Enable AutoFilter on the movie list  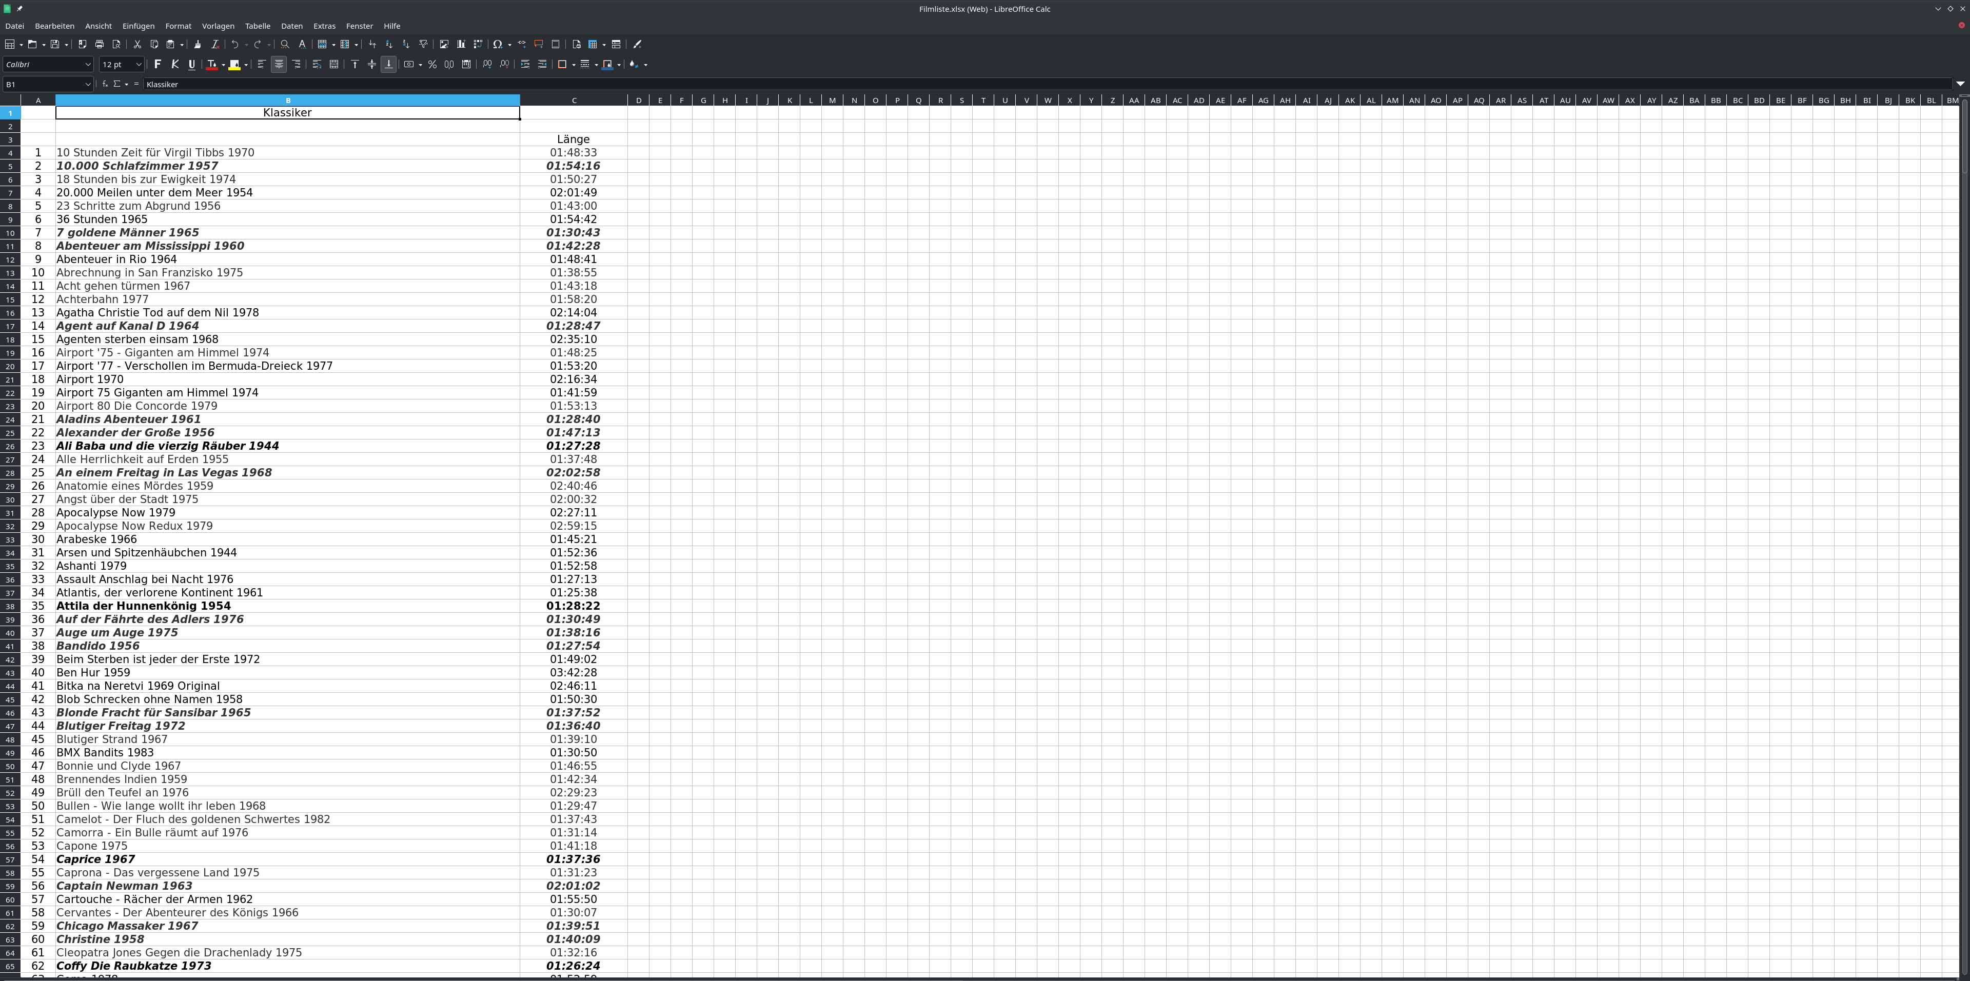[424, 44]
